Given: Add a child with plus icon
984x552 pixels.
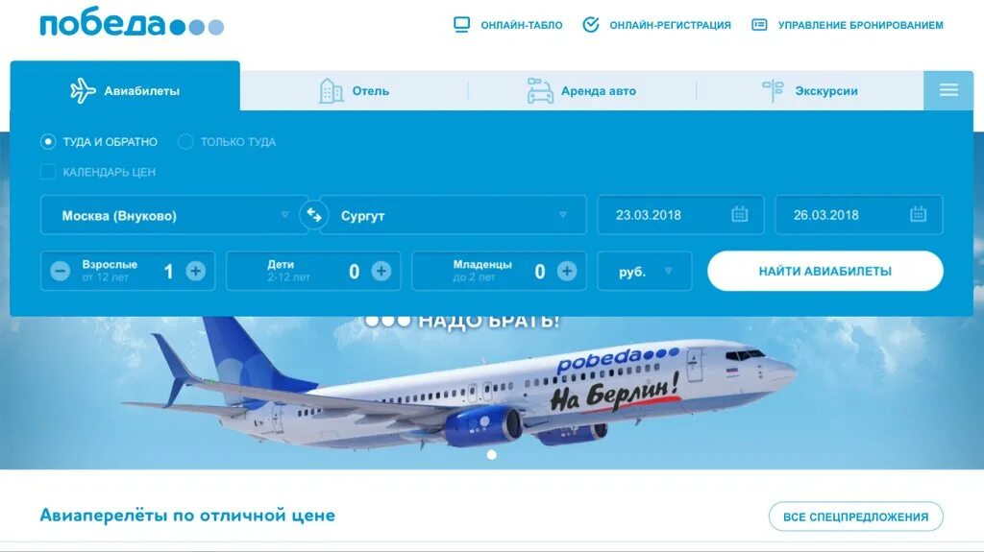Looking at the screenshot, I should pyautogui.click(x=381, y=271).
